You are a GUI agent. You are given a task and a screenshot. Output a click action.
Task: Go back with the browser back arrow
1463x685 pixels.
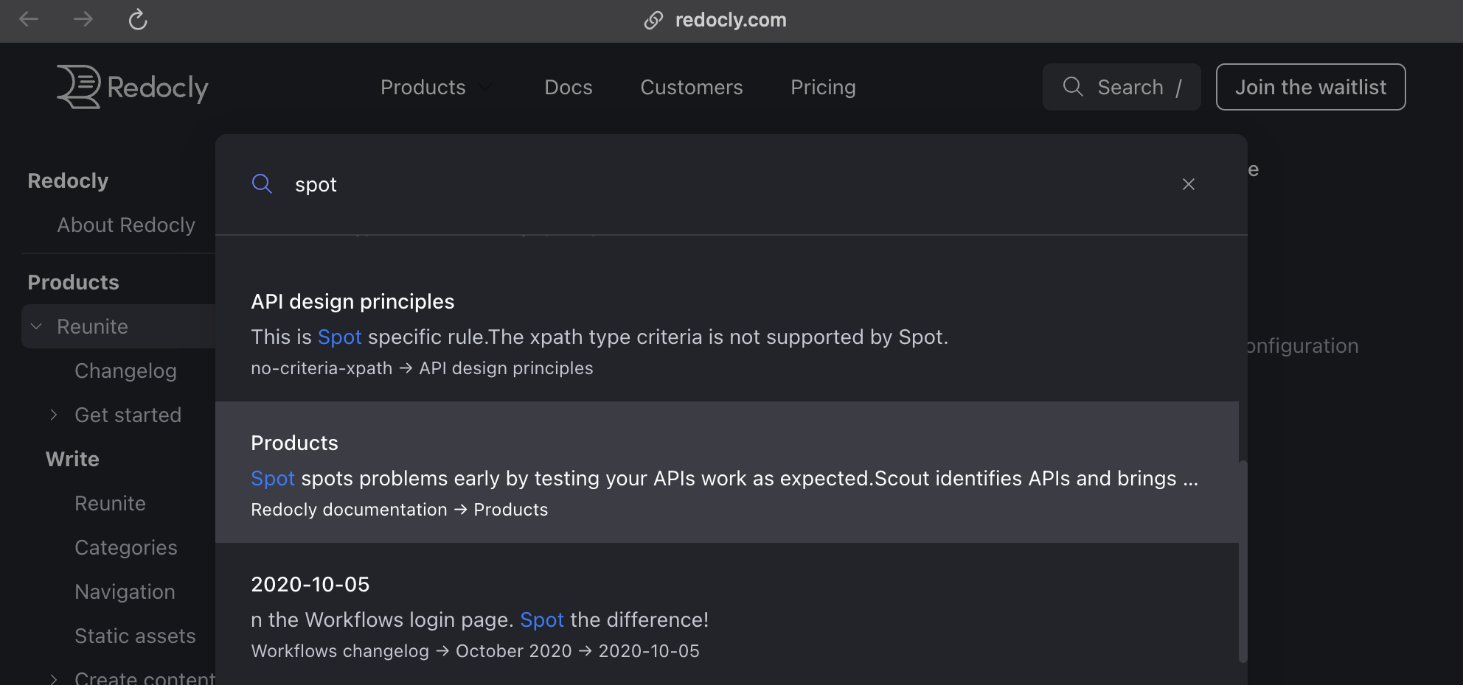coord(29,19)
